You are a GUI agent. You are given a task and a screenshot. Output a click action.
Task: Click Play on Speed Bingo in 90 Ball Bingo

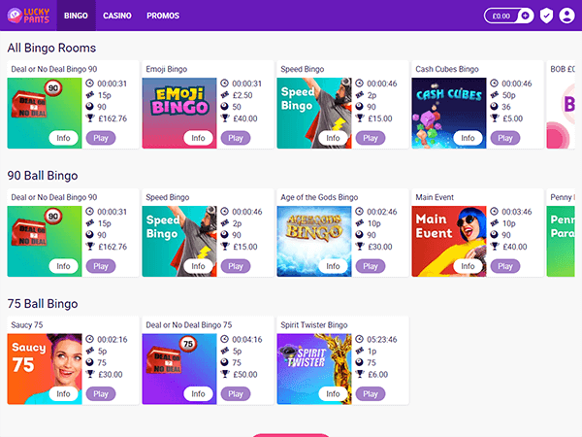[x=236, y=266]
